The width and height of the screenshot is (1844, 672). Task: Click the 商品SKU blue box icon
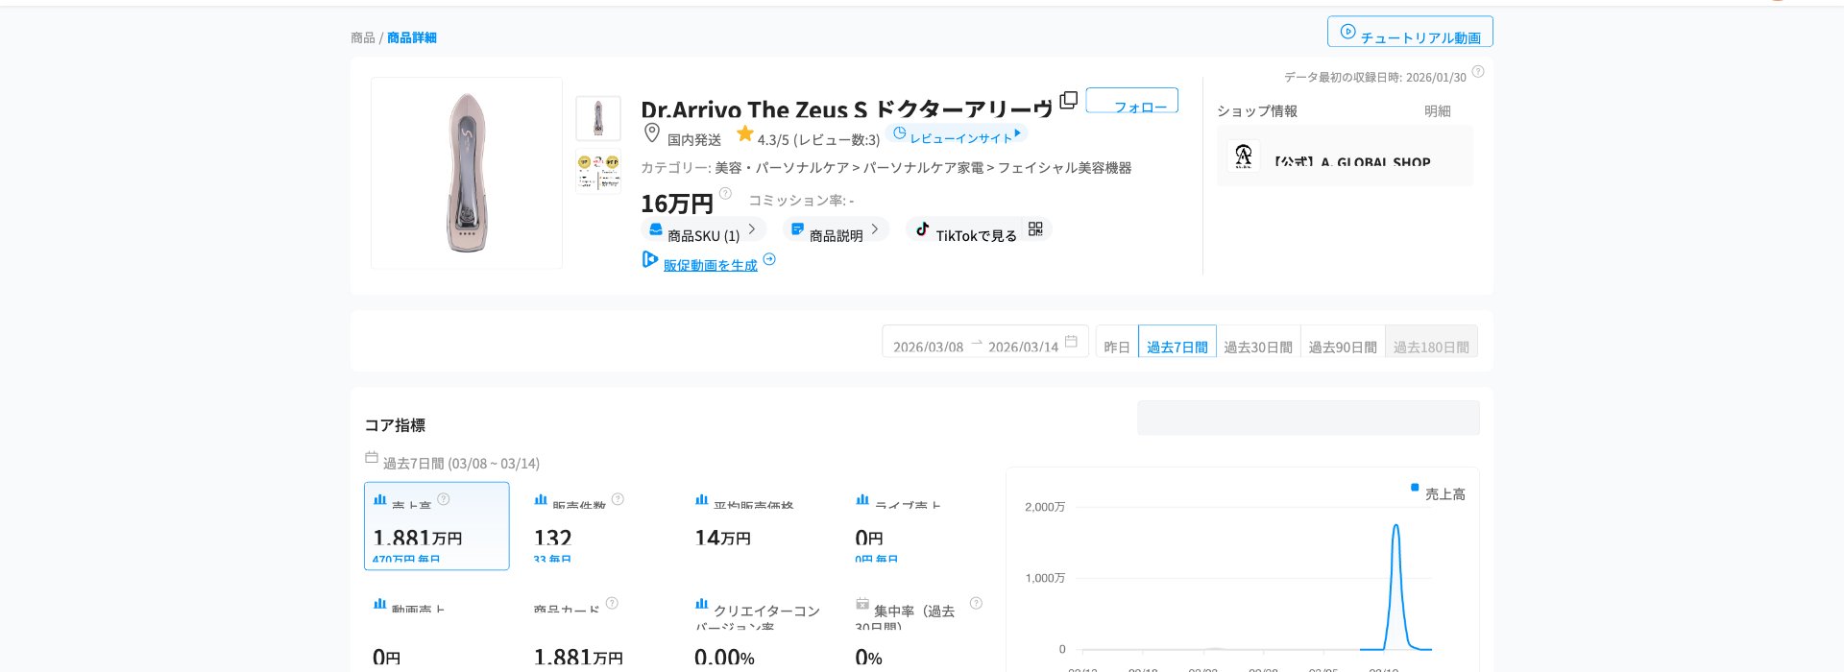(x=655, y=229)
